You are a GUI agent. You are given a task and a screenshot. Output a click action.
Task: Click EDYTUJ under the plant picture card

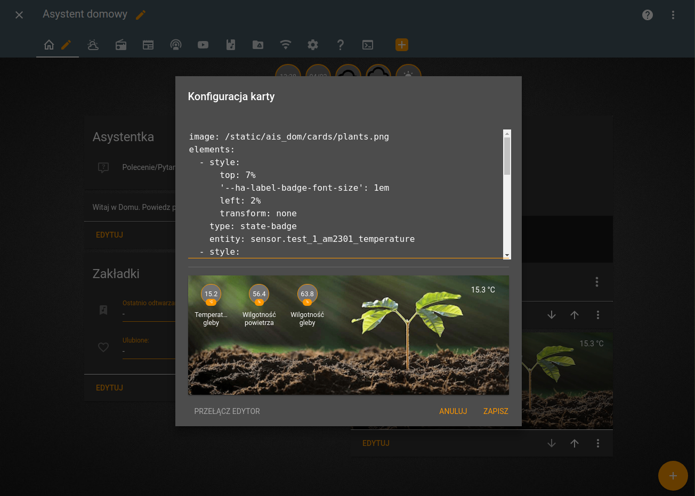(x=376, y=443)
